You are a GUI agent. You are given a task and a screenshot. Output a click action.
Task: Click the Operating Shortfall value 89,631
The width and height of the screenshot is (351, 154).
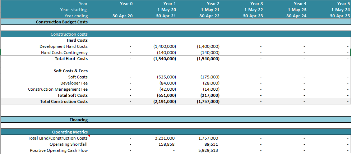click(211, 144)
